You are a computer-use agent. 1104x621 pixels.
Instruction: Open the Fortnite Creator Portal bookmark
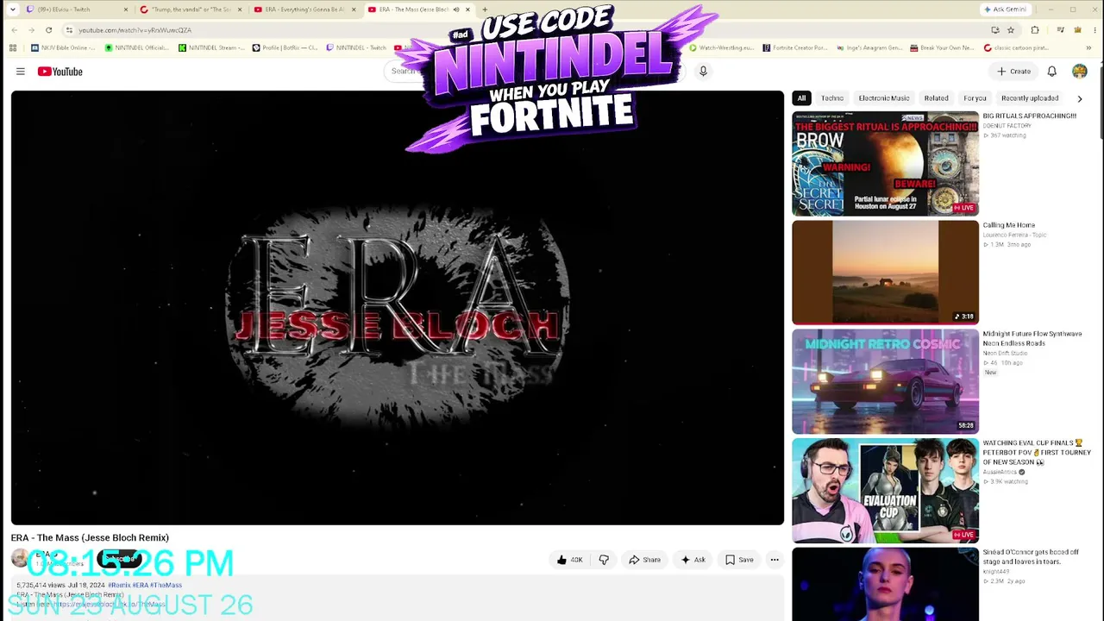tap(794, 47)
